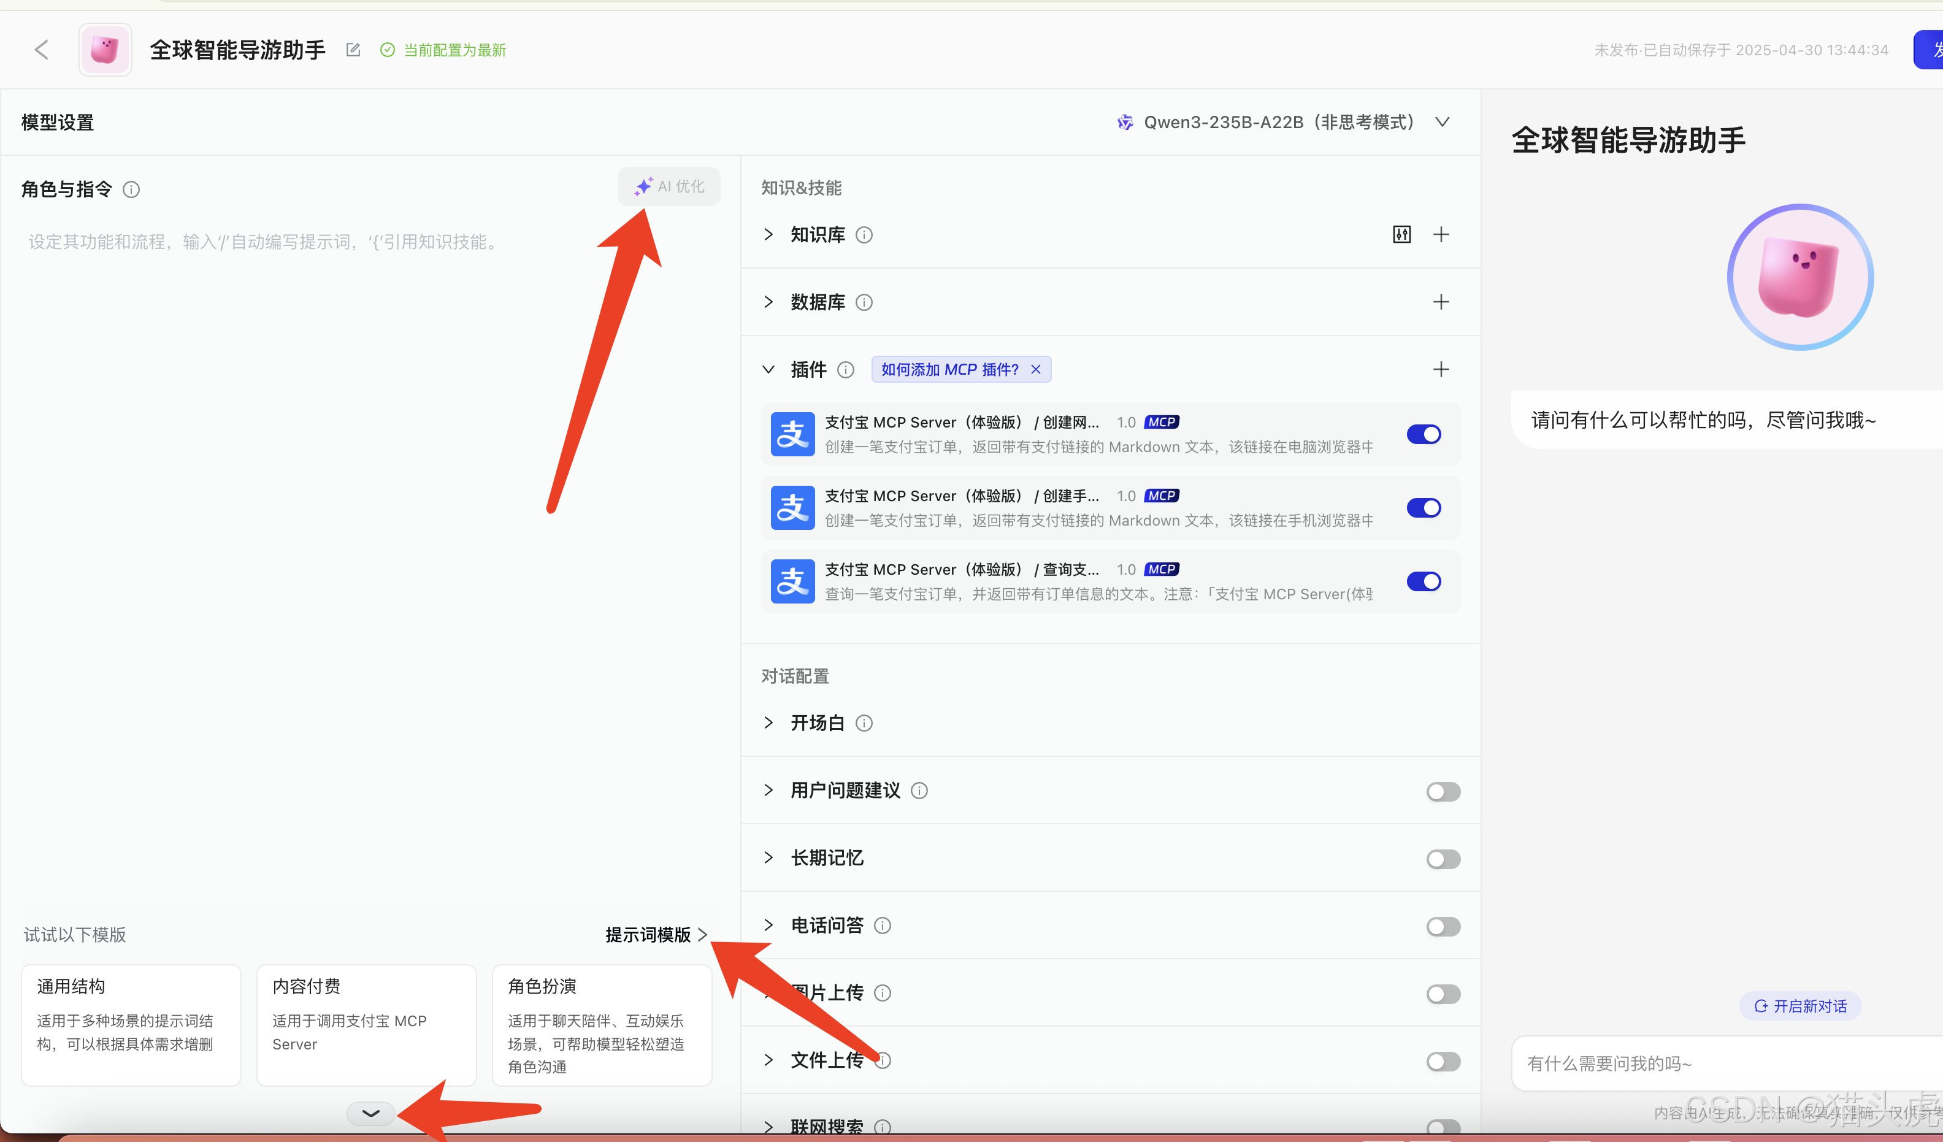Collapse the 插件 section

[768, 369]
